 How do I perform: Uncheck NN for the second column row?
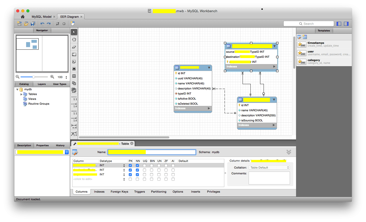[138, 170]
